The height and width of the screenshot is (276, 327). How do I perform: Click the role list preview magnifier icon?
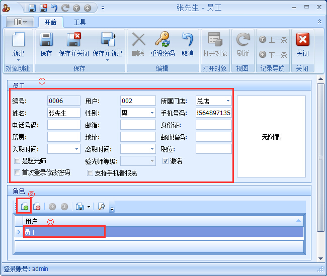[101, 207]
